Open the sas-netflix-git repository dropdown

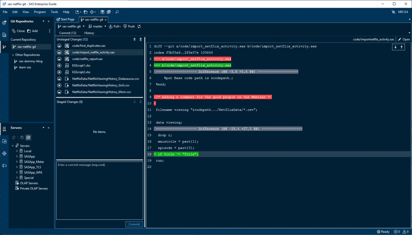point(84,26)
